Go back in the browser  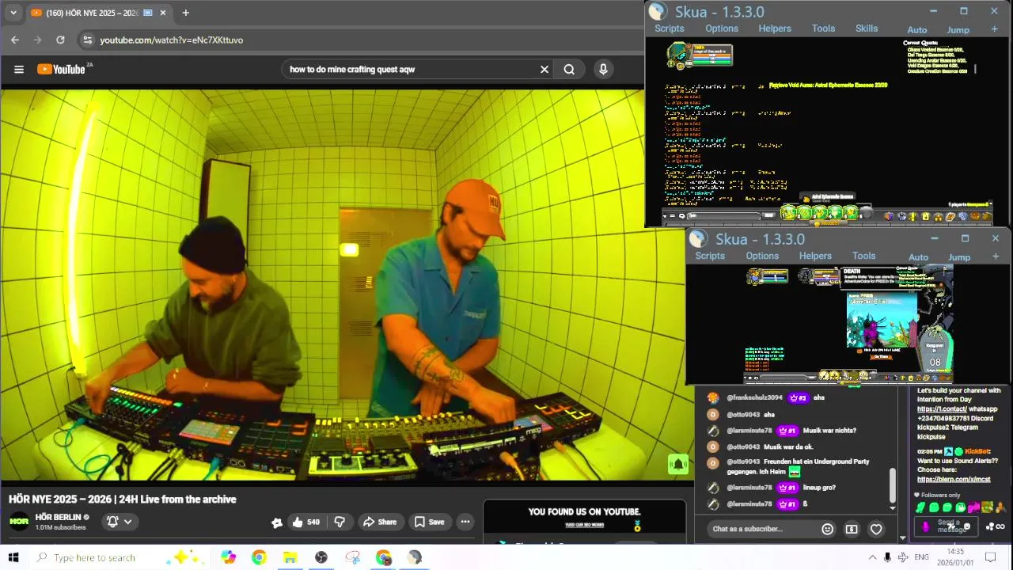click(x=15, y=40)
